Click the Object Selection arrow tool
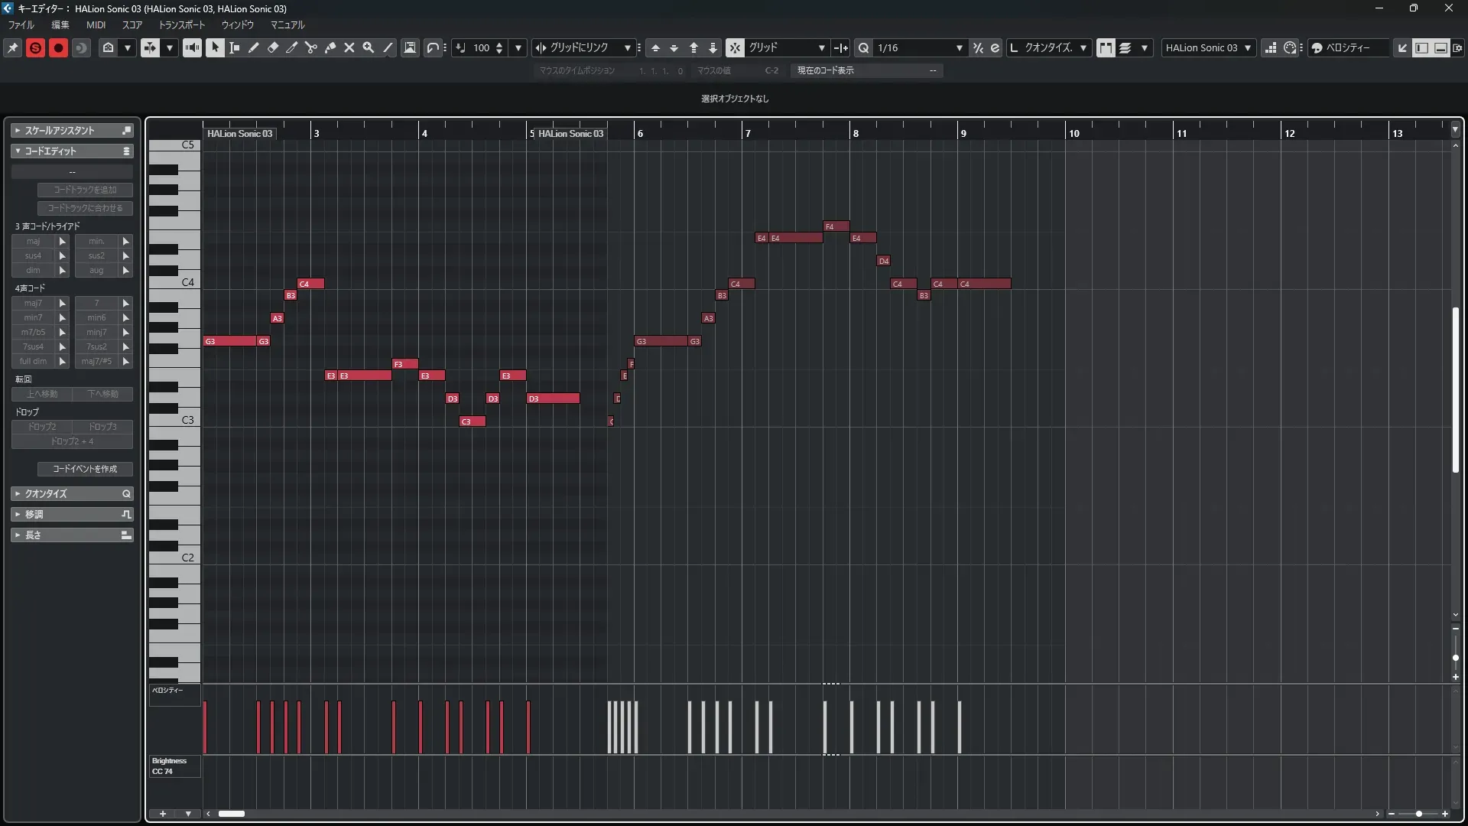The height and width of the screenshot is (826, 1468). click(215, 47)
